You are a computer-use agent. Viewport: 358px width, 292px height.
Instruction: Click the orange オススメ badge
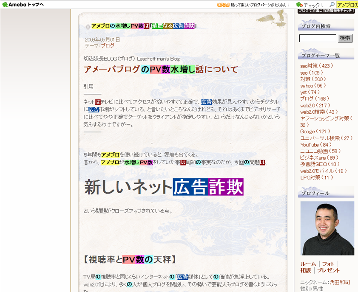(x=223, y=5)
